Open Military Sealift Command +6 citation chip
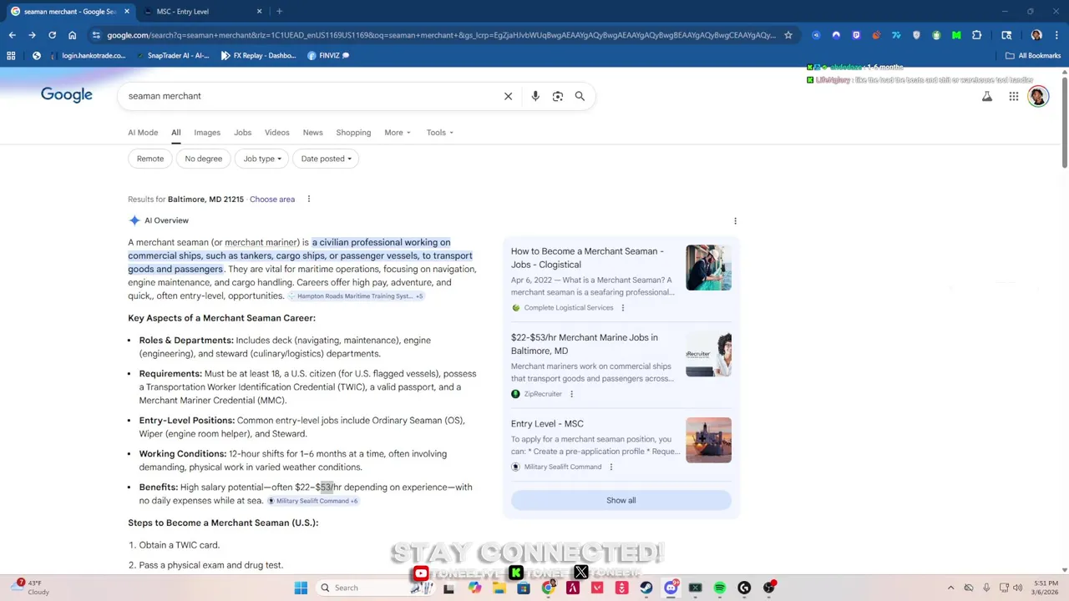This screenshot has height=601, width=1069. tap(312, 501)
